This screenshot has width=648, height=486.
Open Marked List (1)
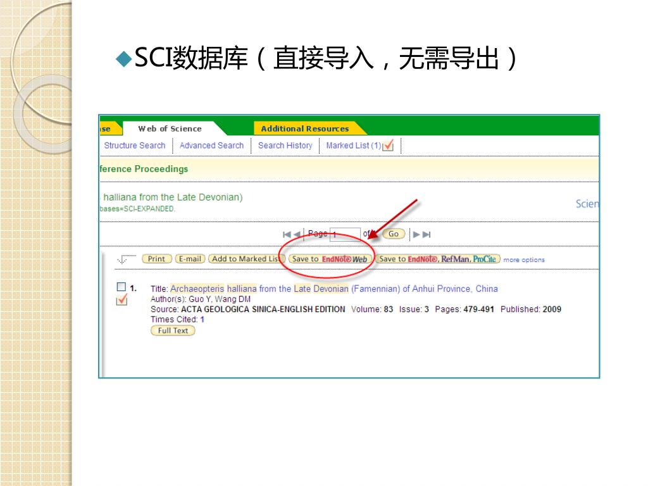[x=353, y=146]
